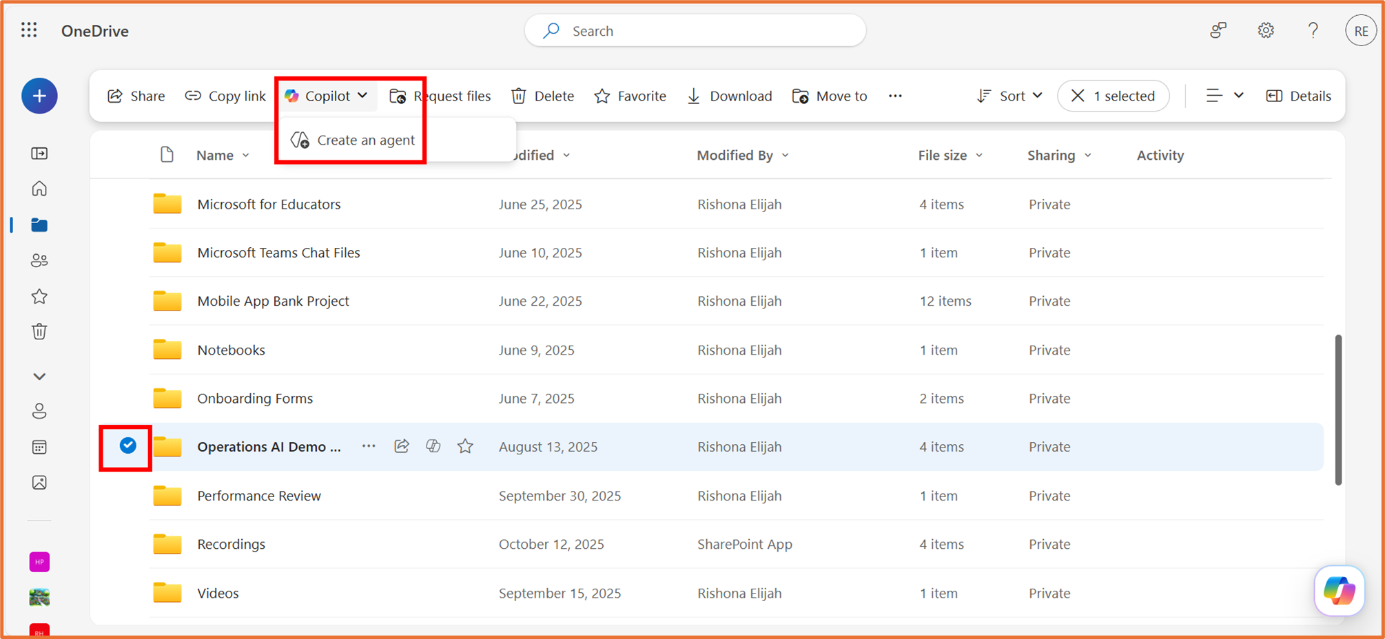Open the floating Copilot chat icon

[x=1340, y=591]
